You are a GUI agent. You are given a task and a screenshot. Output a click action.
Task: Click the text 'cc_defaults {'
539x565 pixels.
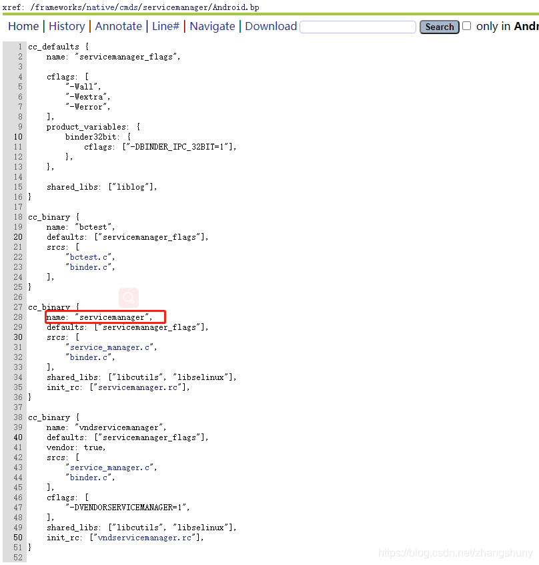coord(59,47)
